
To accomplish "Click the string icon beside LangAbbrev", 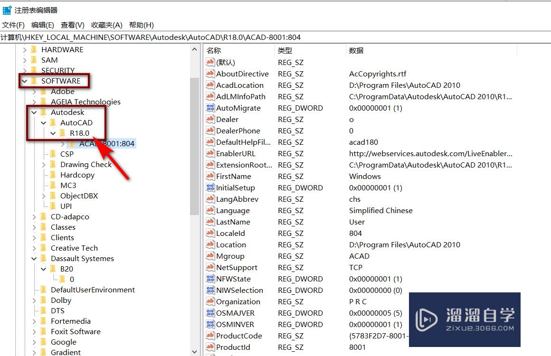I will pos(210,199).
